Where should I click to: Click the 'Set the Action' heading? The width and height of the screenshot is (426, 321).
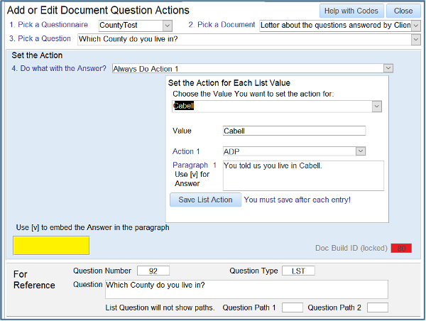click(37, 55)
